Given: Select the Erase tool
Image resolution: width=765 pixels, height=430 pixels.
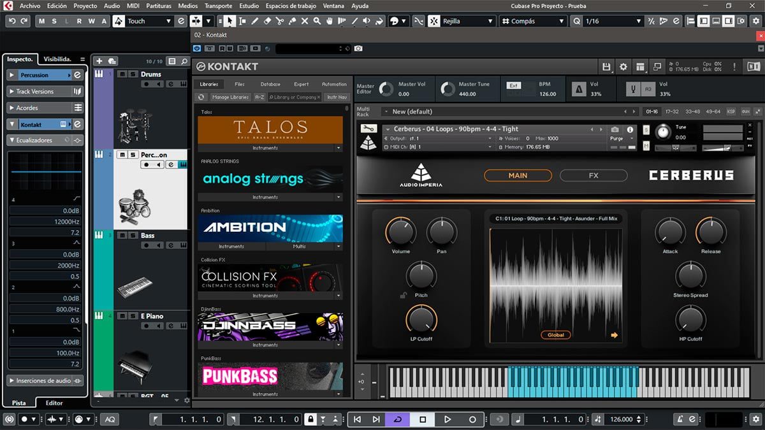Looking at the screenshot, I should [x=268, y=21].
